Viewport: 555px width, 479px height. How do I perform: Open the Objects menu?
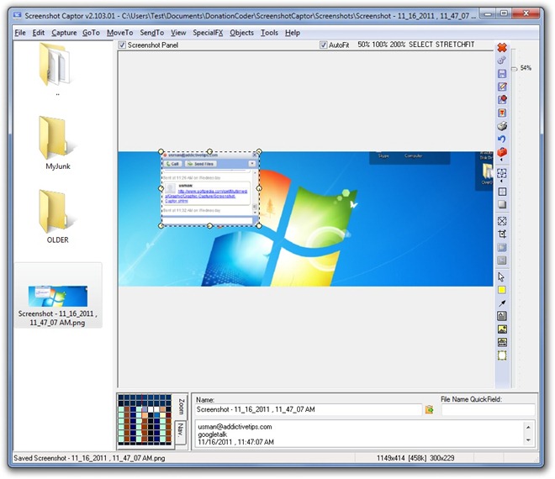tap(241, 33)
